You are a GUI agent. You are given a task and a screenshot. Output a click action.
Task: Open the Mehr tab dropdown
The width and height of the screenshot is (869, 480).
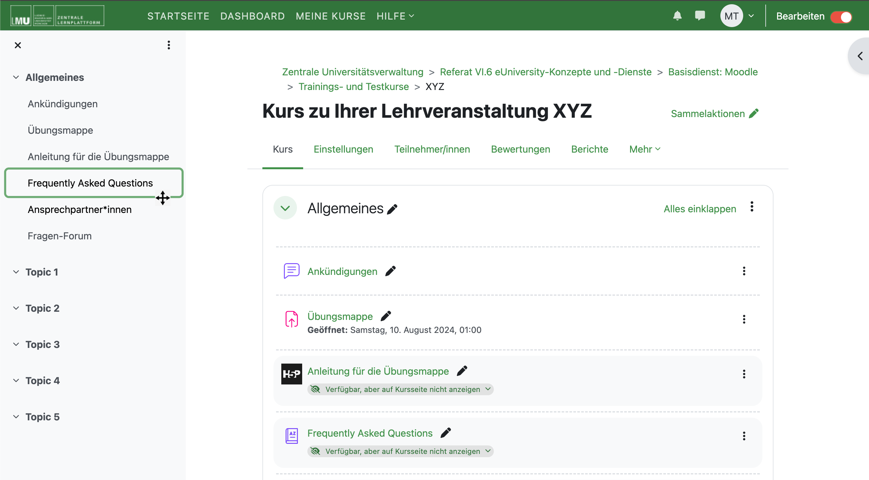pyautogui.click(x=645, y=149)
